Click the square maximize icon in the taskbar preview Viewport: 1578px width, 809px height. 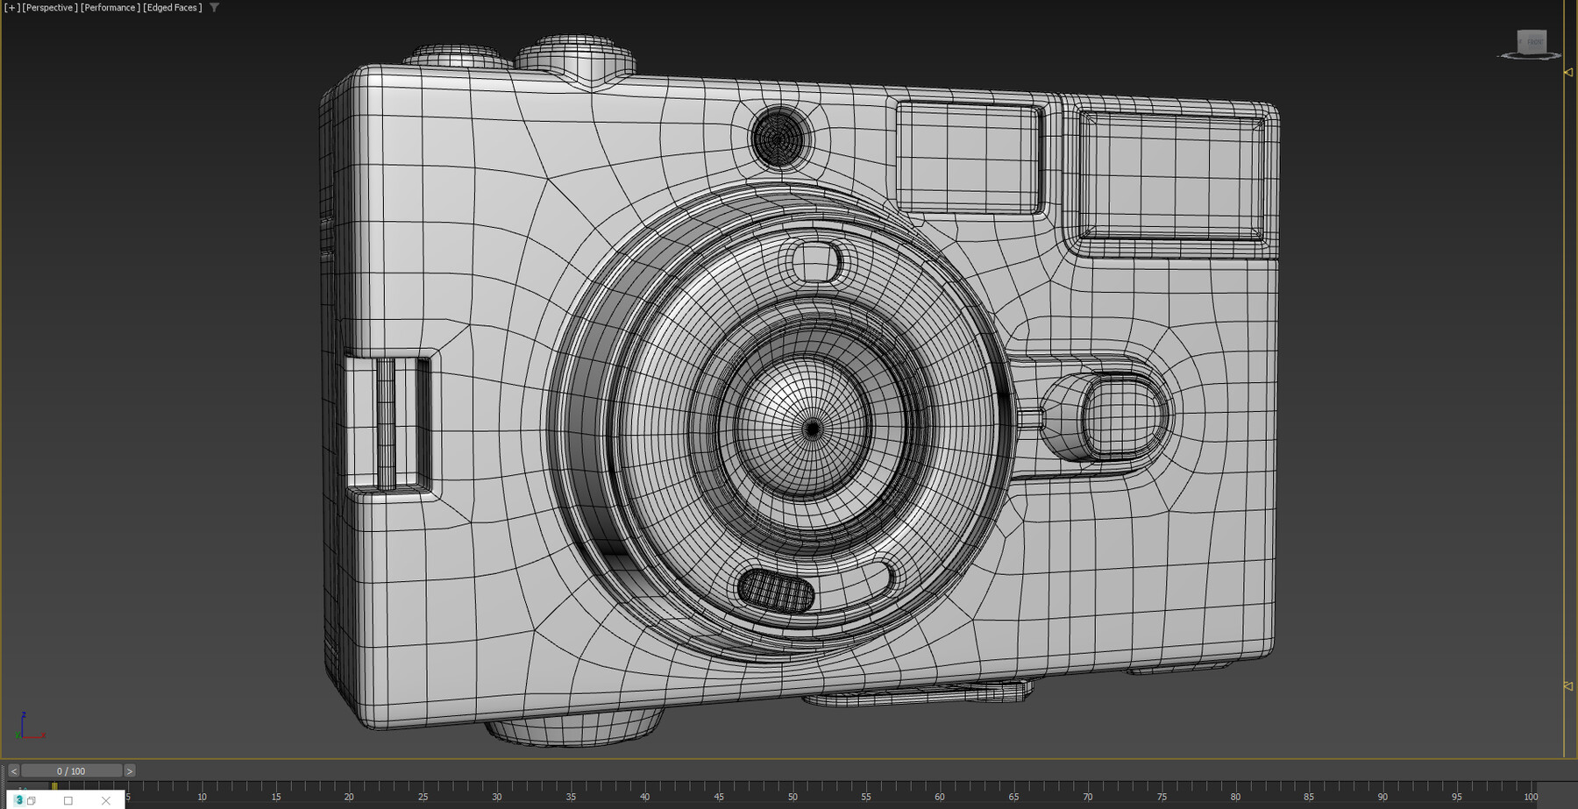(x=68, y=800)
